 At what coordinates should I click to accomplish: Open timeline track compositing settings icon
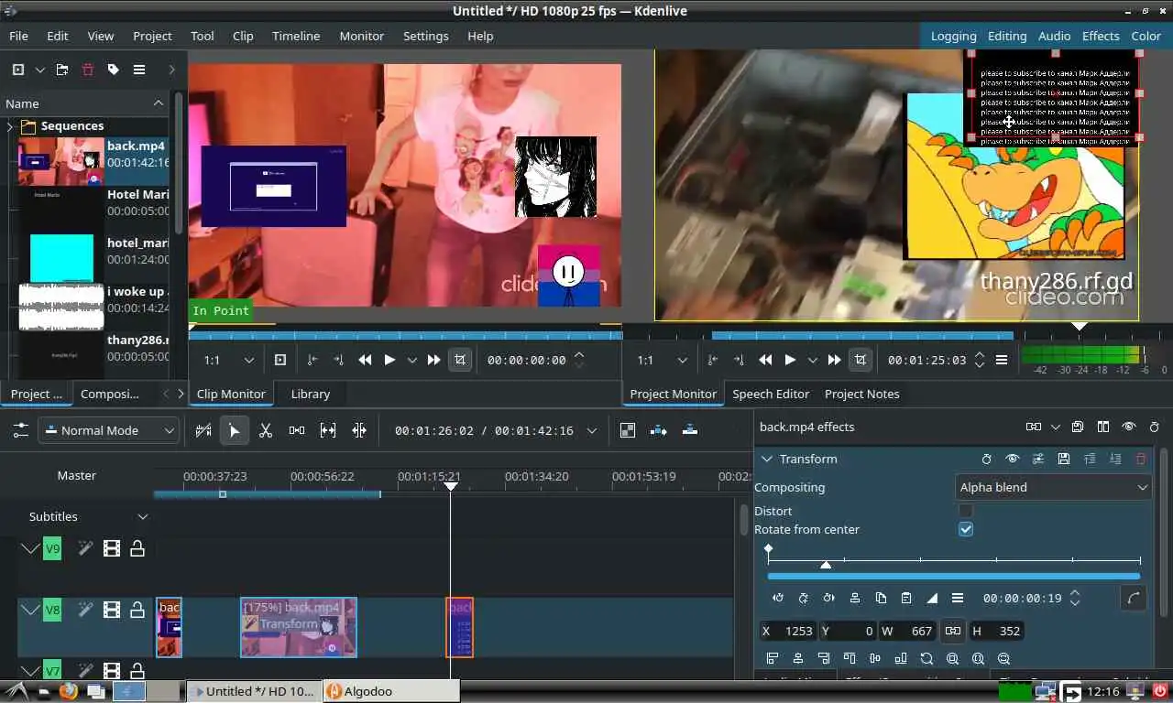(20, 430)
